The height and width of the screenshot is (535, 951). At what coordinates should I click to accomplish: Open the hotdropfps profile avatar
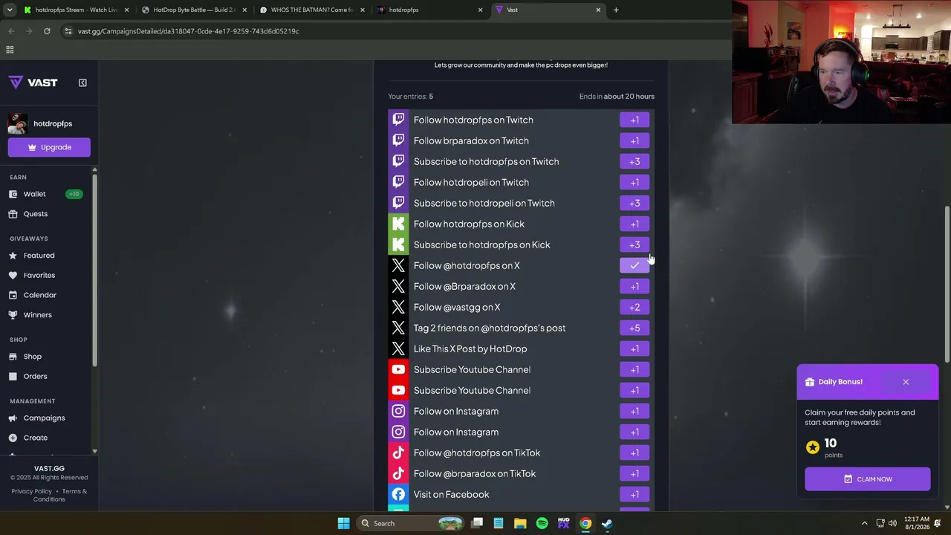tap(18, 123)
